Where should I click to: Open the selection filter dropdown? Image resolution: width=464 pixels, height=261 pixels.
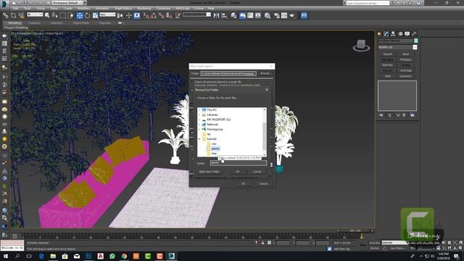click(x=35, y=14)
